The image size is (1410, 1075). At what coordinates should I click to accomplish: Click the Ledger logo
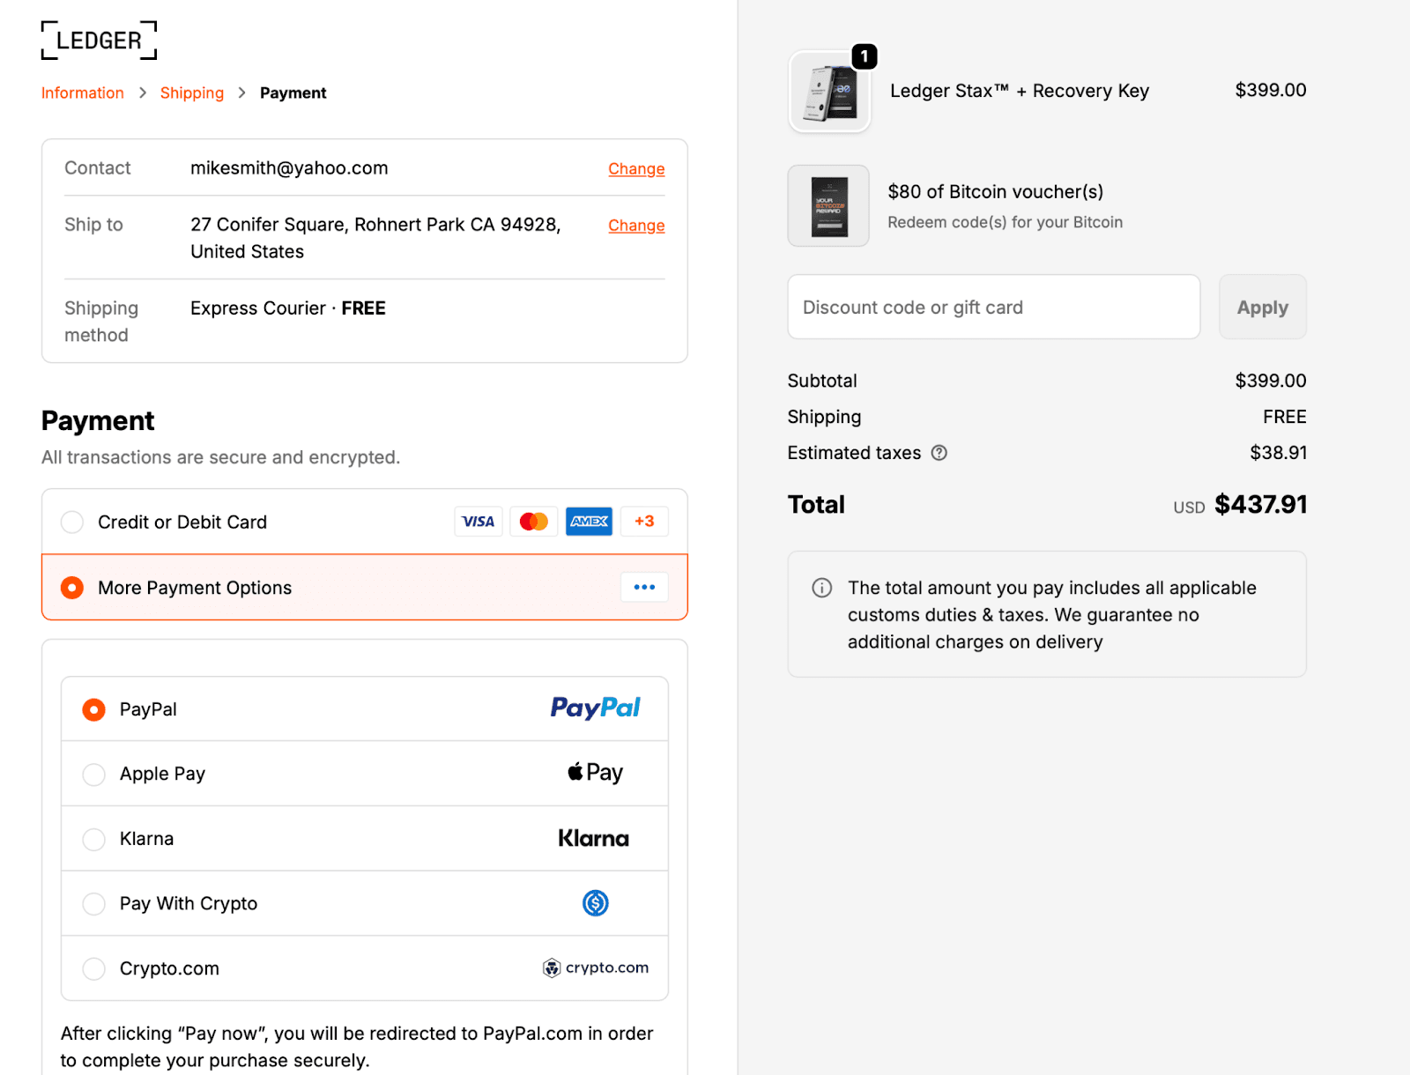99,41
